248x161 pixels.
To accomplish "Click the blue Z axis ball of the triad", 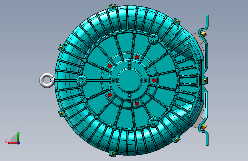I will click(19, 143).
